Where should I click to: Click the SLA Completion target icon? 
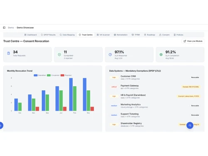click(x=161, y=54)
